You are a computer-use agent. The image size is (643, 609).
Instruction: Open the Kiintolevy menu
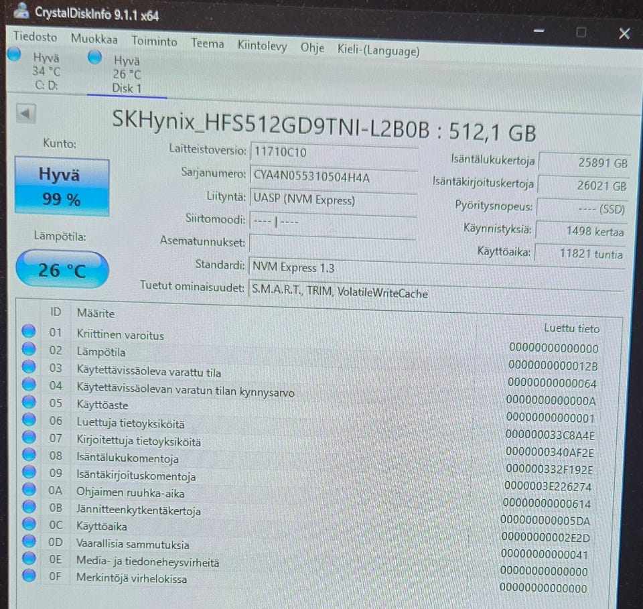262,46
